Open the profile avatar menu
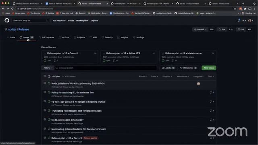Image resolution: width=258 pixels, height=145 pixels. pyautogui.click(x=250, y=21)
